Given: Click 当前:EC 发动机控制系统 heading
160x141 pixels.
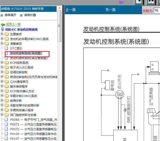Looking at the screenshot, I should (x=21, y=30).
